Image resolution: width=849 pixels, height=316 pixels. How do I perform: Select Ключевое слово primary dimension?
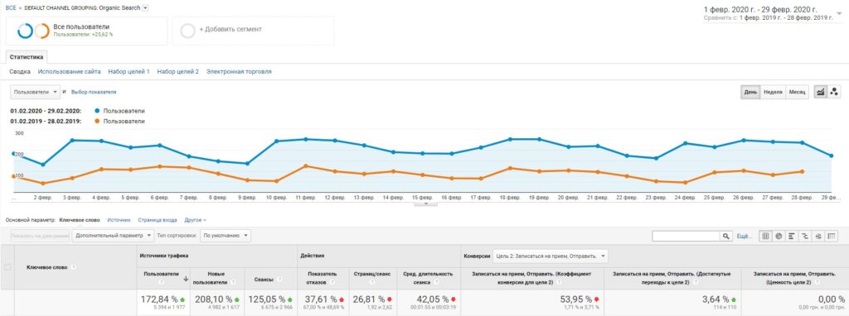click(80, 220)
